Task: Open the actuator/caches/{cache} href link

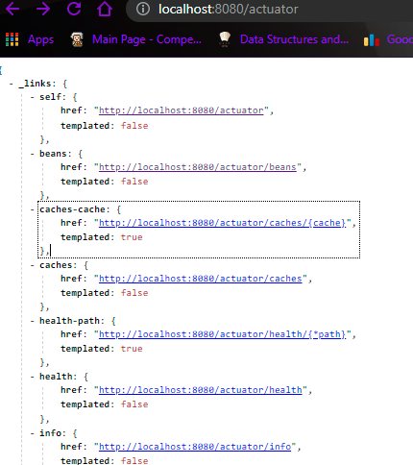Action: tap(223, 223)
